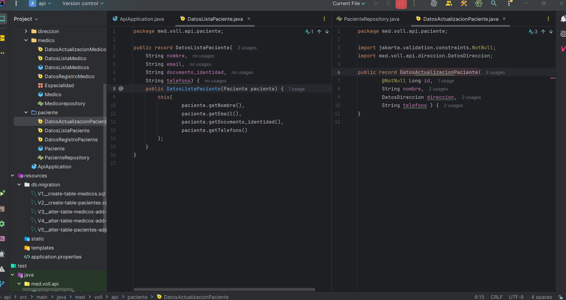The height and width of the screenshot is (300, 566).
Task: Close the DatosListaPaciente.java tab
Action: [x=249, y=19]
